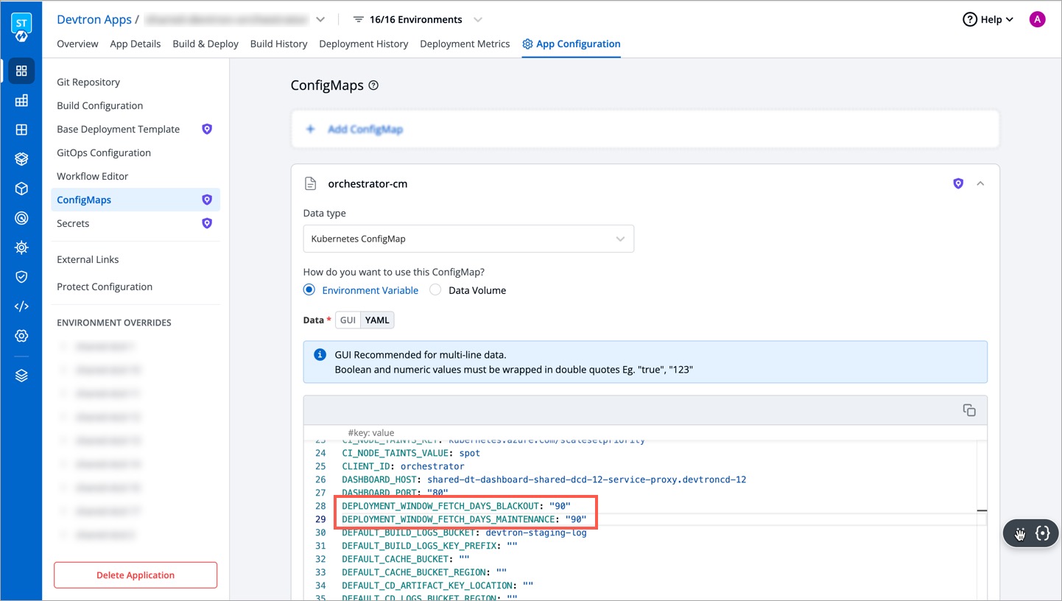Switch data view to GUI mode

(348, 320)
